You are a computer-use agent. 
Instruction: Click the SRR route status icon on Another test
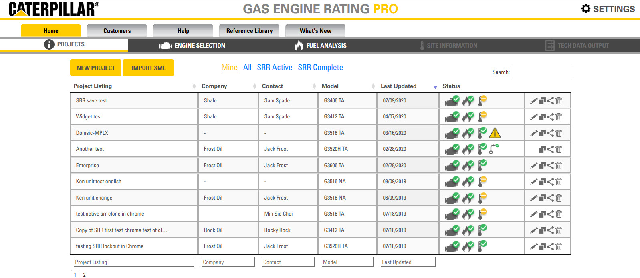(x=494, y=149)
